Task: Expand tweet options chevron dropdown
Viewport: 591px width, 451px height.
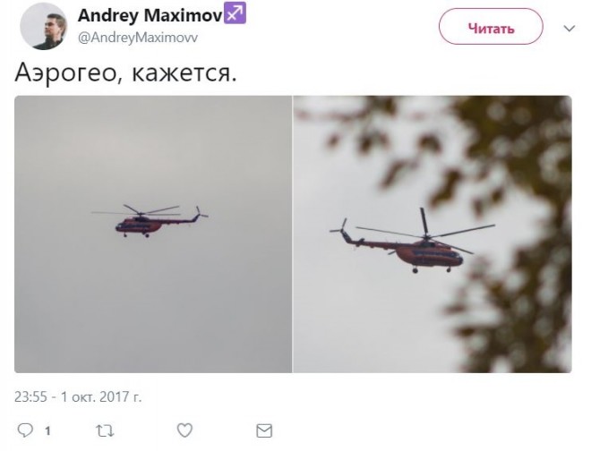Action: (x=570, y=29)
